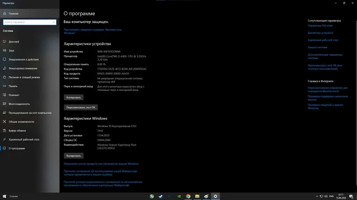
Task: Click the search magnifier icon
Action: 54,22
